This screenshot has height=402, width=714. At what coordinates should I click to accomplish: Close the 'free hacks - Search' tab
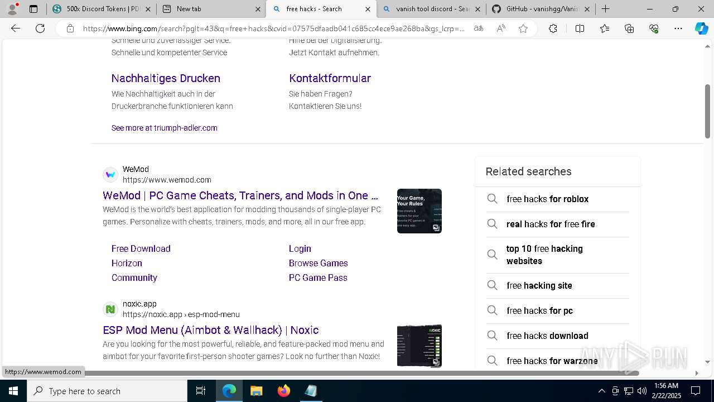[x=368, y=9]
